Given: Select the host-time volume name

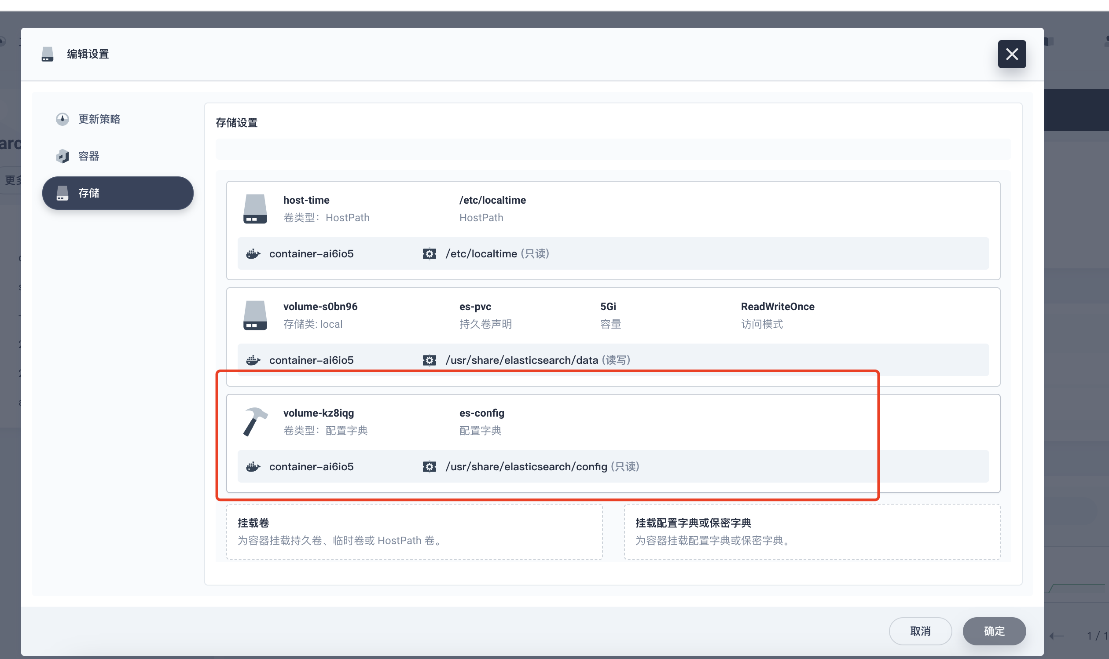Looking at the screenshot, I should click(x=306, y=200).
